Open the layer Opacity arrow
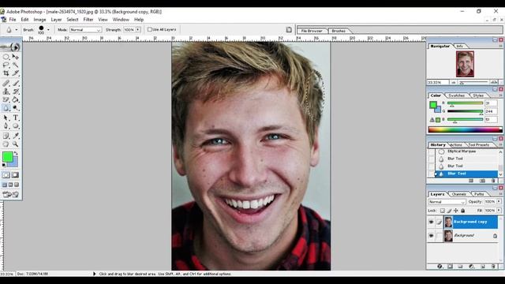Screen dimensions: 505x284 tap(499, 202)
